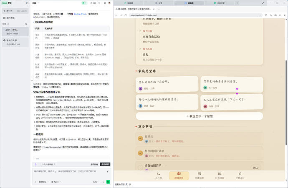Click the 想带爸妈去看看东湖日落 wish card

pos(232,84)
